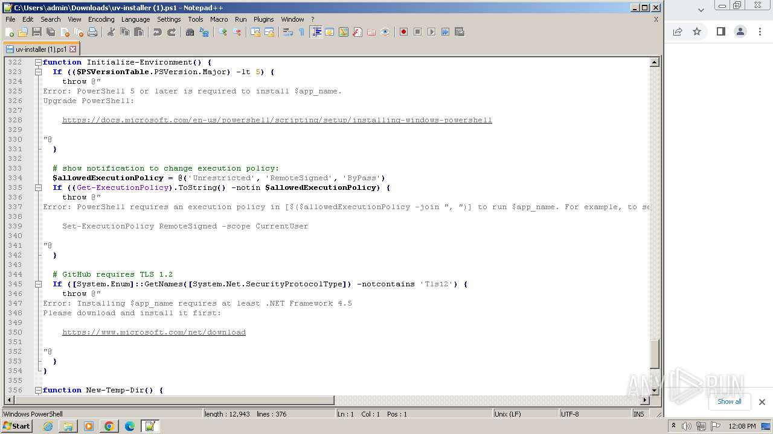Screen dimensions: 773x434
Task: Open the Replace dialog icon
Action: [x=204, y=32]
